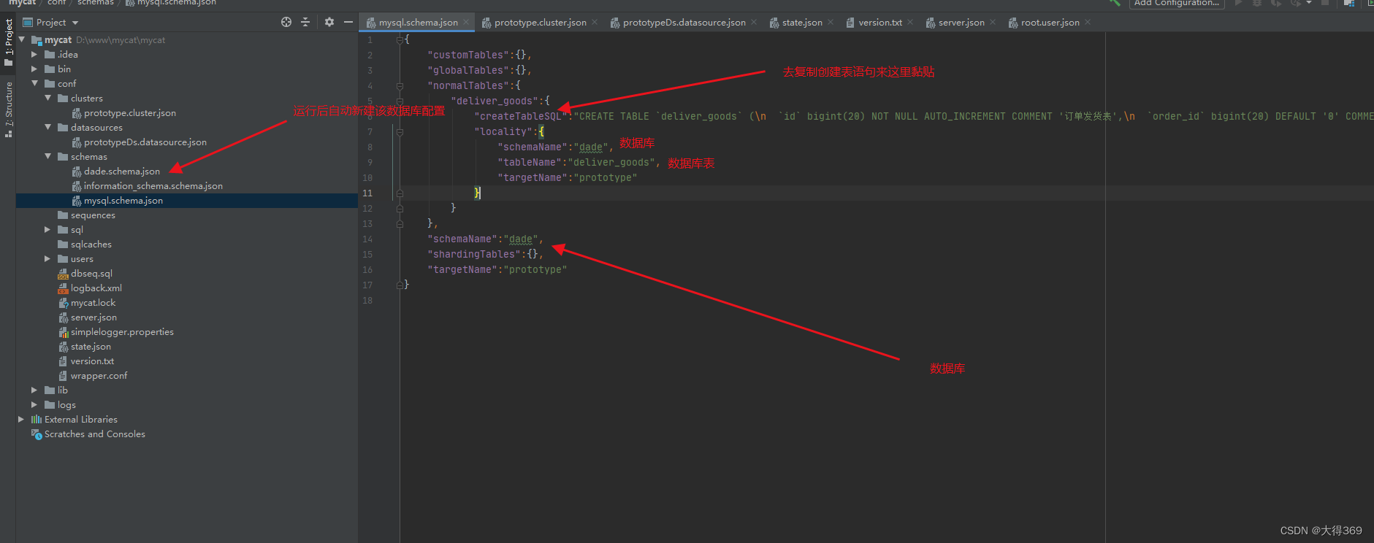The width and height of the screenshot is (1374, 543).
Task: Expand the logs folder
Action: tap(34, 404)
